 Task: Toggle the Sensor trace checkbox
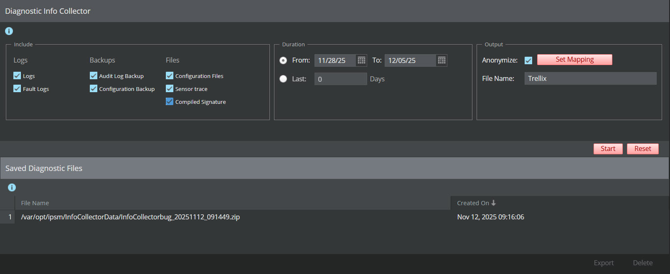[170, 88]
